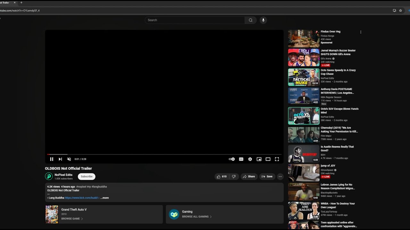Viewport: 410px width, 230px height.
Task: Open the NoPixel Edits channel avatar
Action: (x=49, y=176)
